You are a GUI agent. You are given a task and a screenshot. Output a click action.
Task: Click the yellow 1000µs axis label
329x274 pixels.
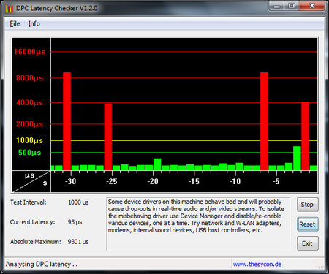click(x=30, y=140)
